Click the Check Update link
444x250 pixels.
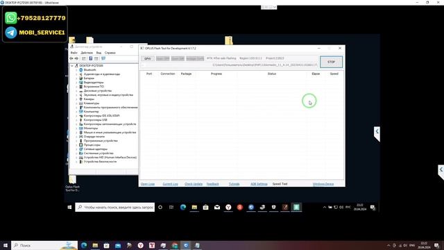coord(194,184)
